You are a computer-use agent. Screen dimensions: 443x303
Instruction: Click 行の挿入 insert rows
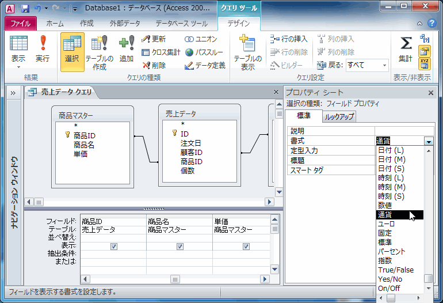point(288,39)
